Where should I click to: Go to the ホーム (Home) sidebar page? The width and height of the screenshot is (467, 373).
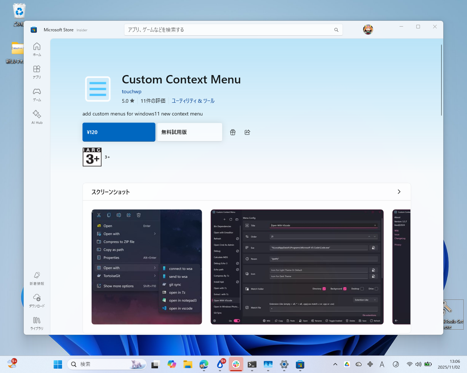tap(37, 49)
